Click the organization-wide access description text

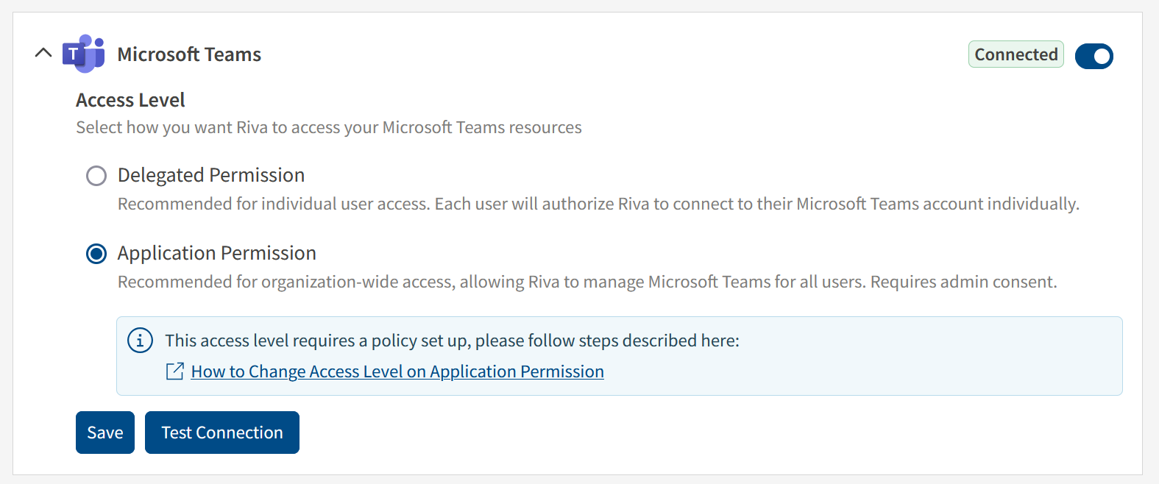point(587,282)
